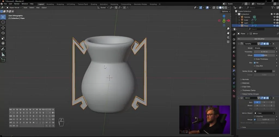Viewport: 279px width, 137px height.
Task: Open the Viewport Options dropdown
Action: click(226, 11)
